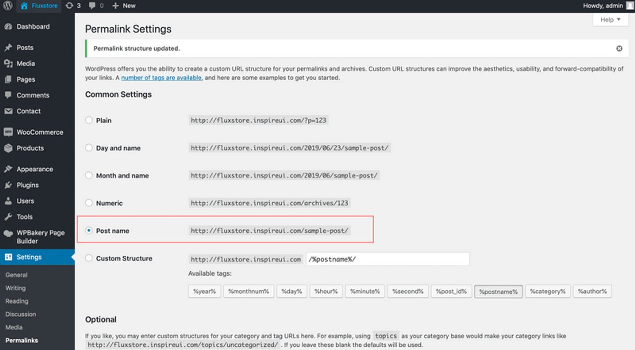Open the Howdy, admin account menu

pyautogui.click(x=607, y=6)
